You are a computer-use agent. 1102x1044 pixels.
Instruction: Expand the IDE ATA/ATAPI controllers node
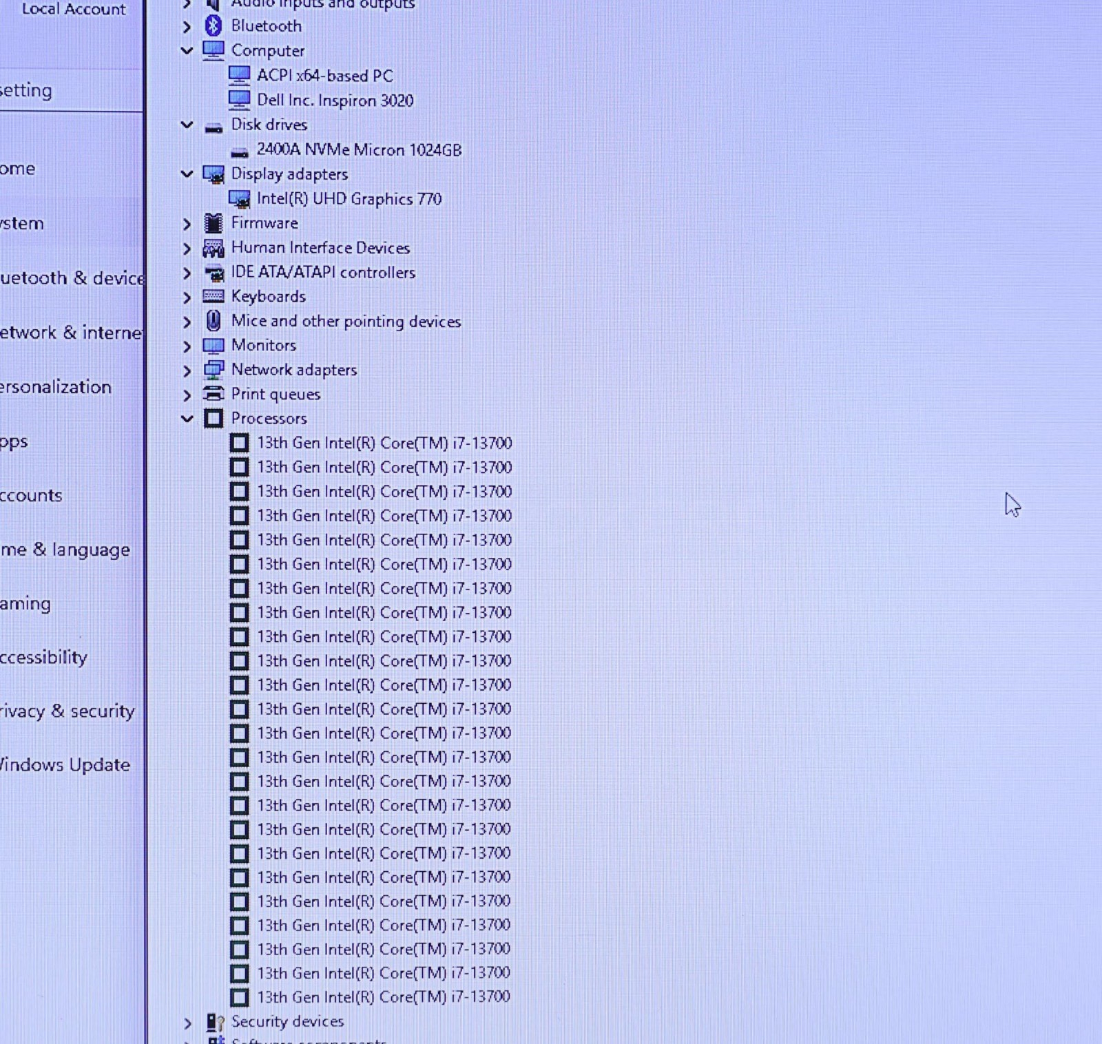(187, 273)
